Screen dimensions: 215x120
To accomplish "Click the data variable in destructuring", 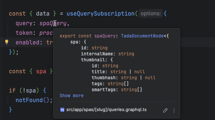I will pos(43,14).
